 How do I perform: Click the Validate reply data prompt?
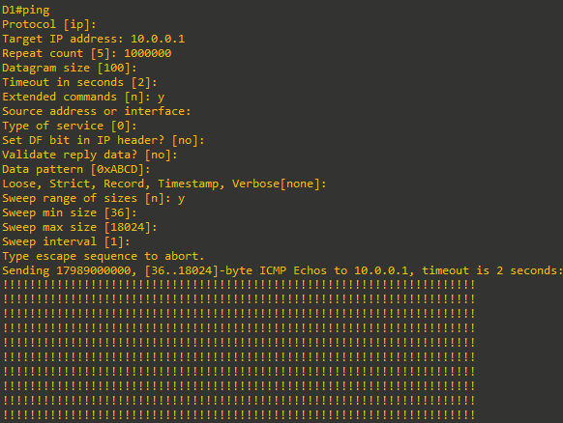(x=90, y=155)
